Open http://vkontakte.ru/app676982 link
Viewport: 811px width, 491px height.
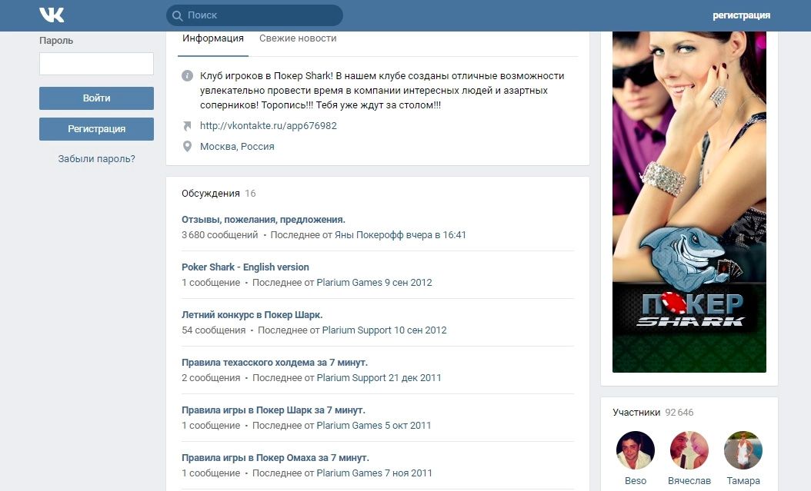(269, 125)
